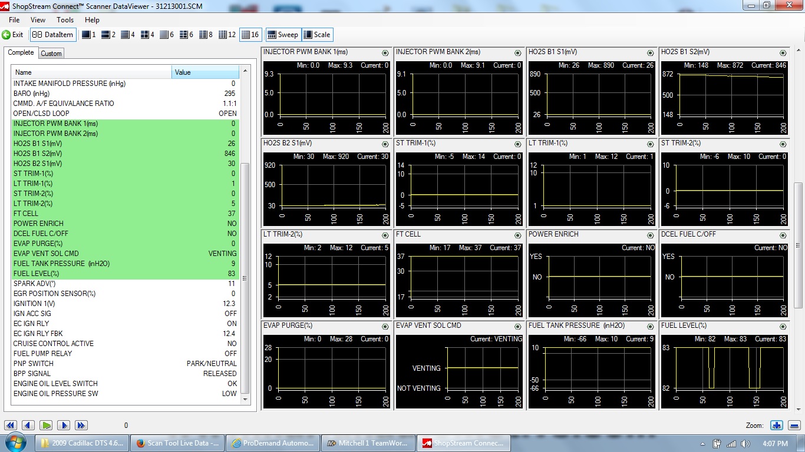The image size is (805, 452).
Task: Select the INTAKE MANIFOLD PRESSURE row
Action: coord(126,84)
